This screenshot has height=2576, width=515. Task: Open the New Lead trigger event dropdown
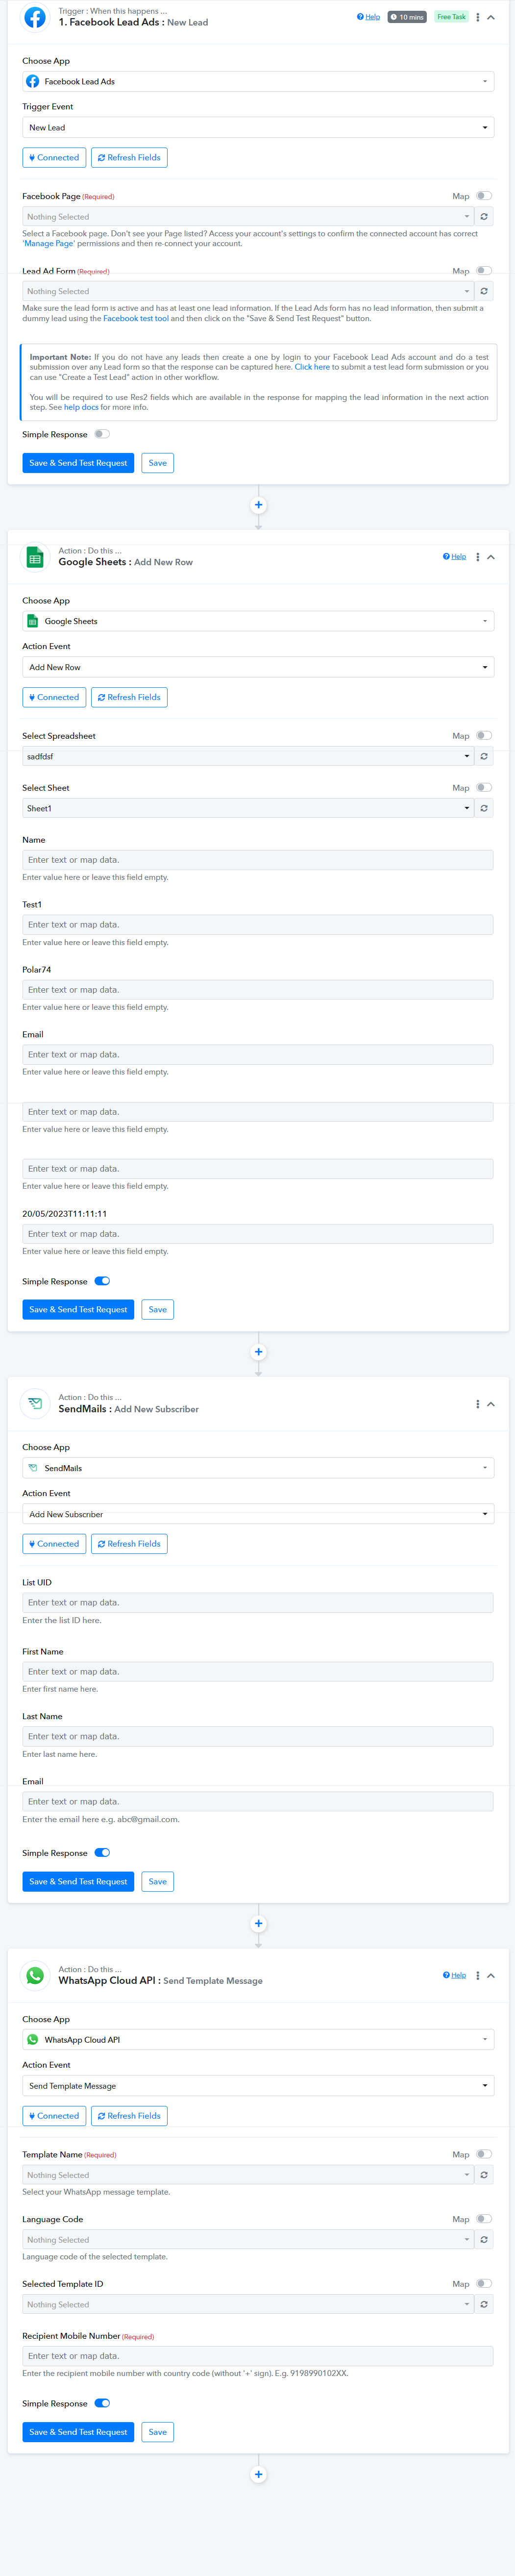point(258,127)
